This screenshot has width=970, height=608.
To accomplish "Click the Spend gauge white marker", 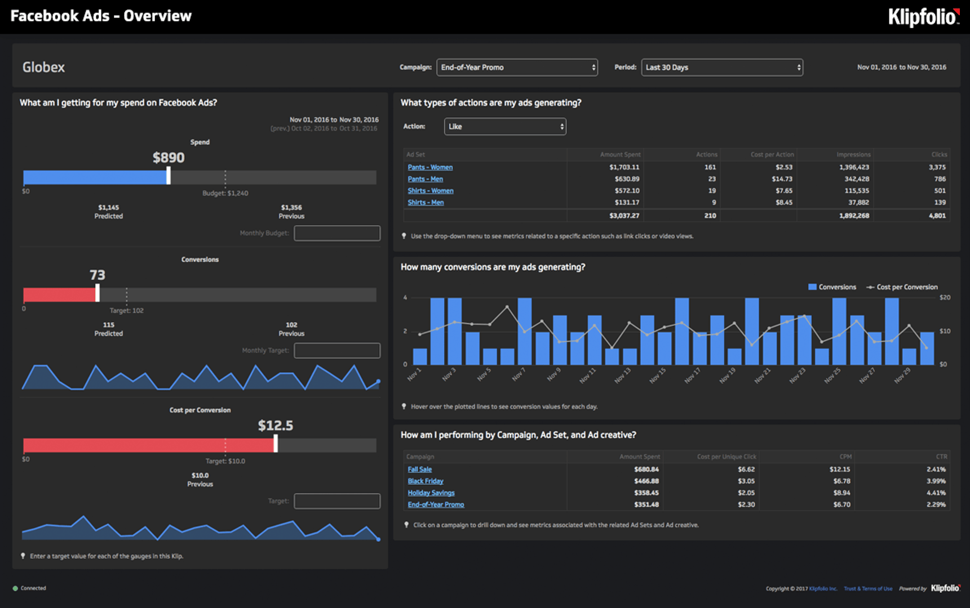I will point(169,177).
